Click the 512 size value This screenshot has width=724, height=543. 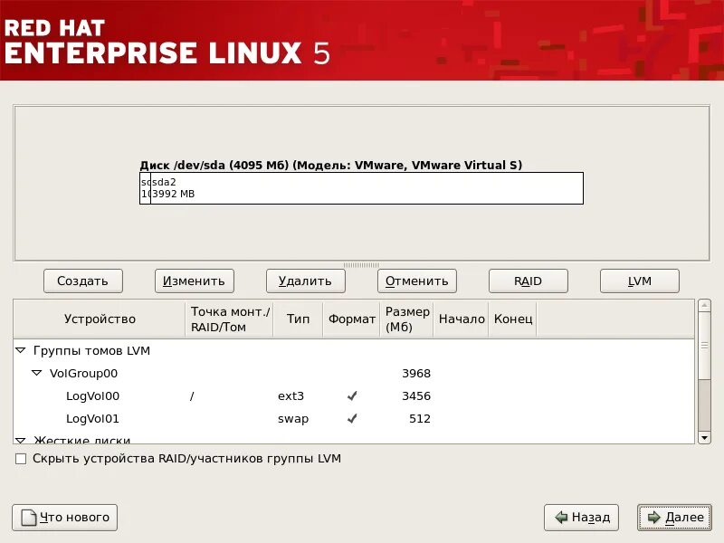click(x=420, y=419)
